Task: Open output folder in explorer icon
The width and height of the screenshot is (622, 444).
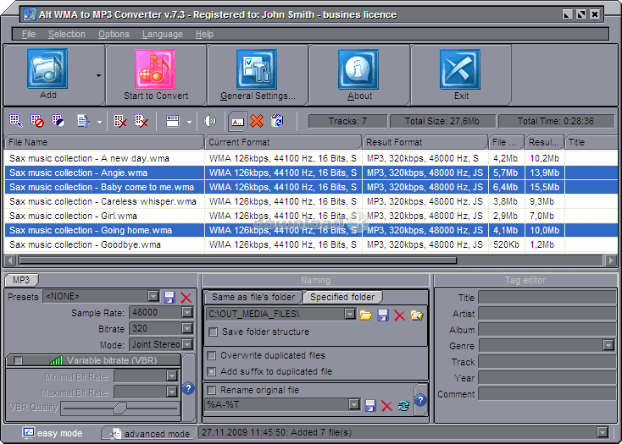Action: (x=417, y=315)
